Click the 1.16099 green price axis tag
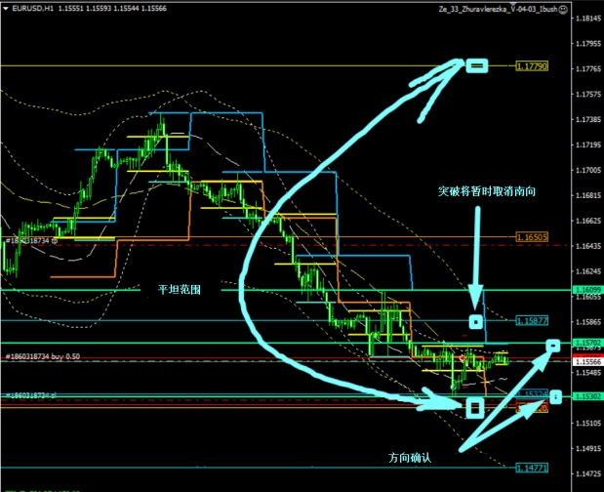The height and width of the screenshot is (492, 604). 587,290
